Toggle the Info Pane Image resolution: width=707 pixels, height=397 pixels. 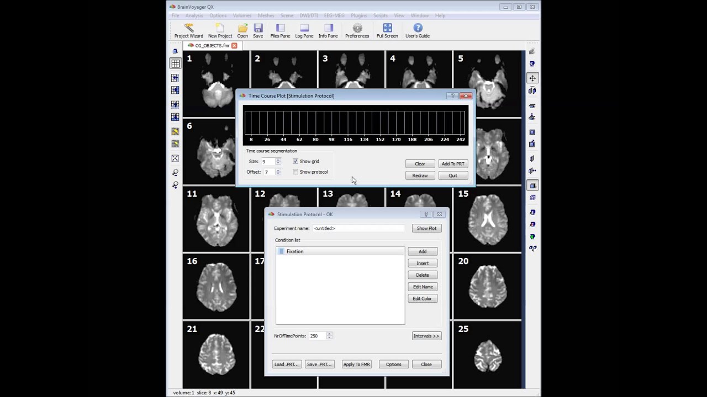(328, 31)
